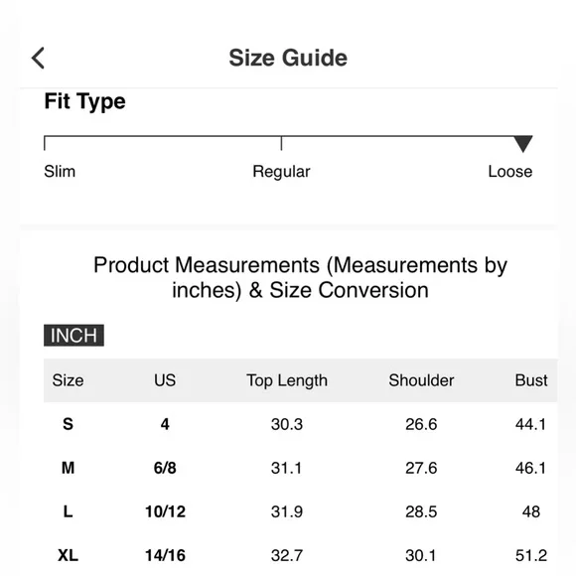The image size is (576, 576).
Task: Click the Shoulder column header
Action: tap(421, 380)
